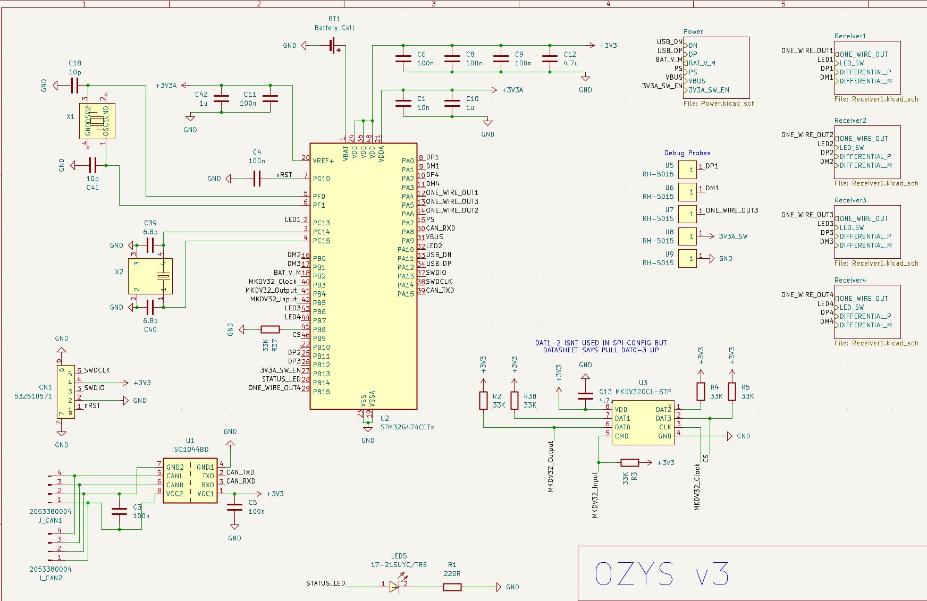
Task: Click the Power.kicad_sch file label
Action: tap(719, 104)
